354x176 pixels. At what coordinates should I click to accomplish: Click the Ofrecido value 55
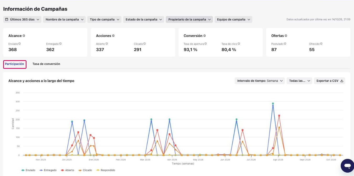(312, 50)
